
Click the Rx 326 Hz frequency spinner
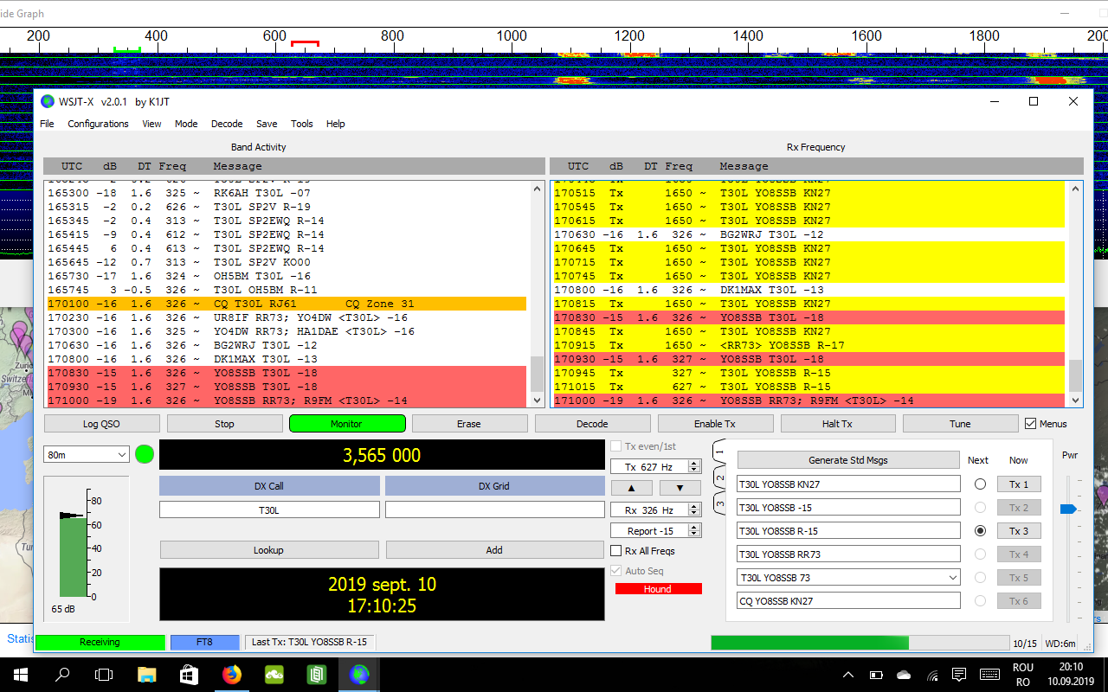tap(655, 510)
